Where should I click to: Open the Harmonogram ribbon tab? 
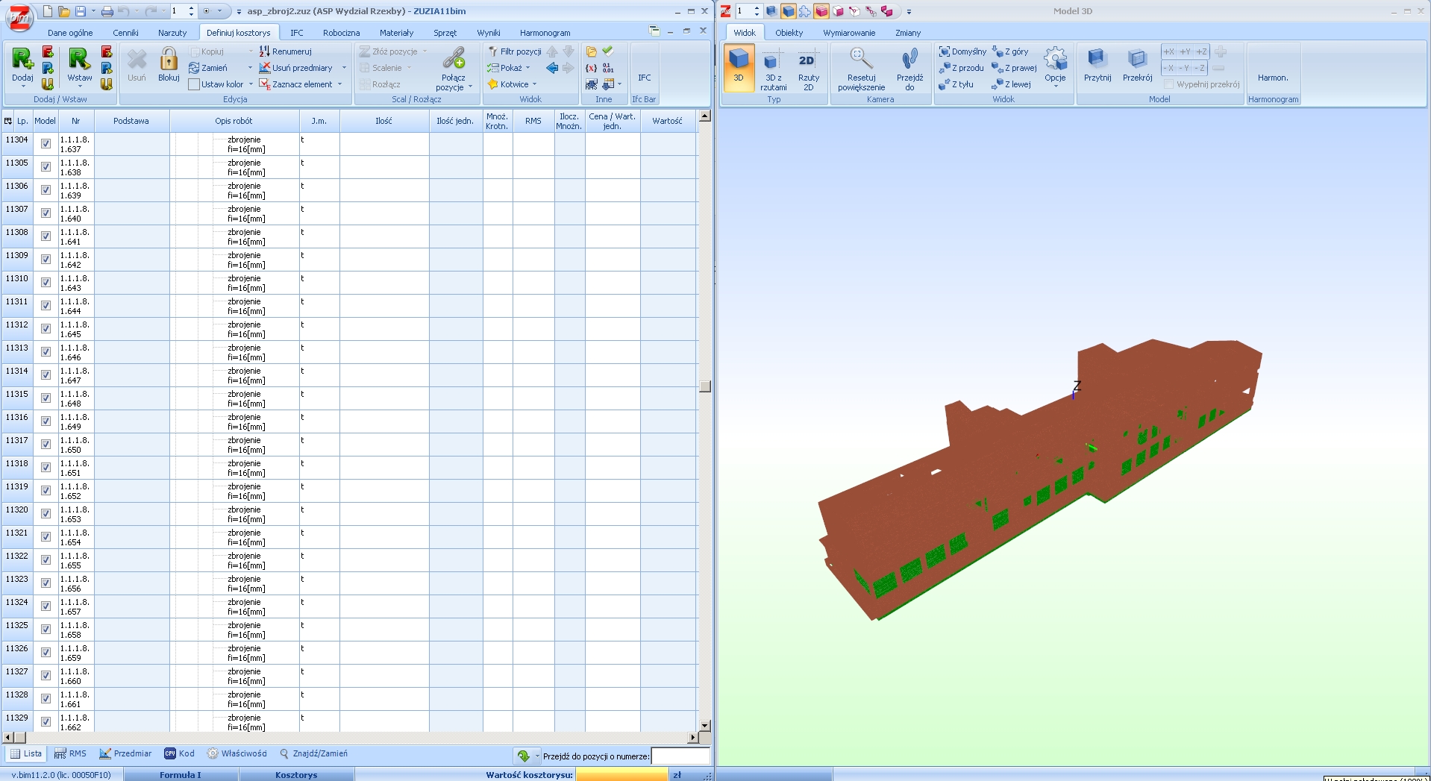[x=545, y=33]
